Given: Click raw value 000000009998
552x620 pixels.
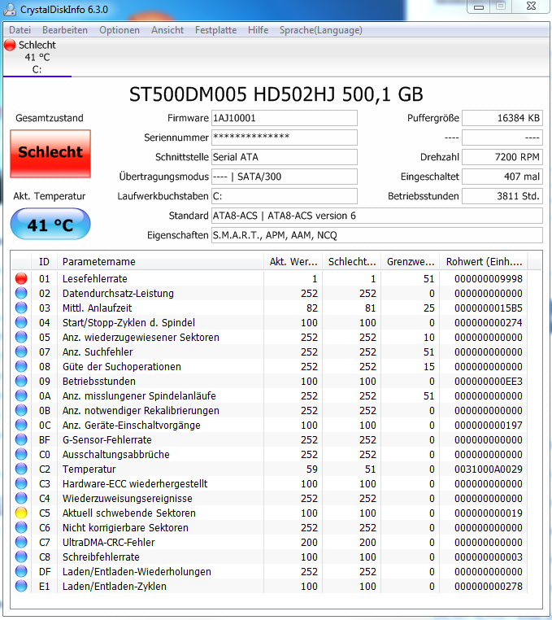Looking at the screenshot, I should click(489, 279).
